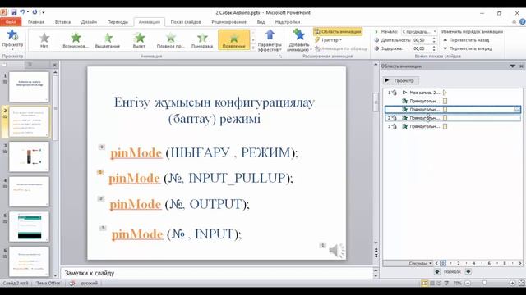526x295 pixels.
Task: Open the Секунды timeline dropdown
Action: [x=420, y=264]
